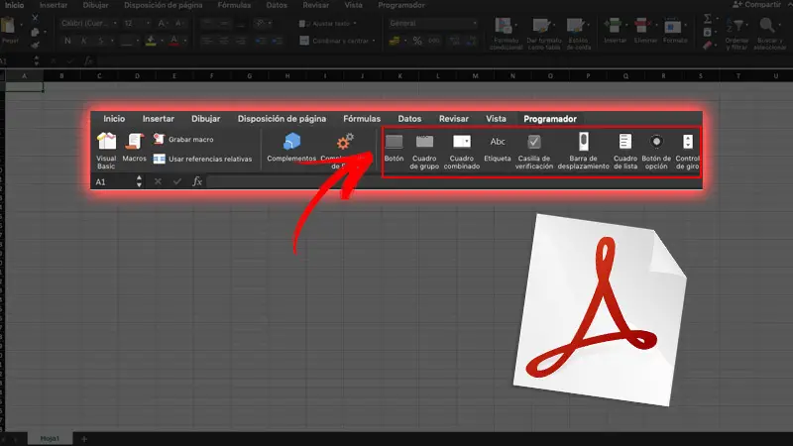Open Visual Basic editor in highlighted ribbon

[x=106, y=151]
